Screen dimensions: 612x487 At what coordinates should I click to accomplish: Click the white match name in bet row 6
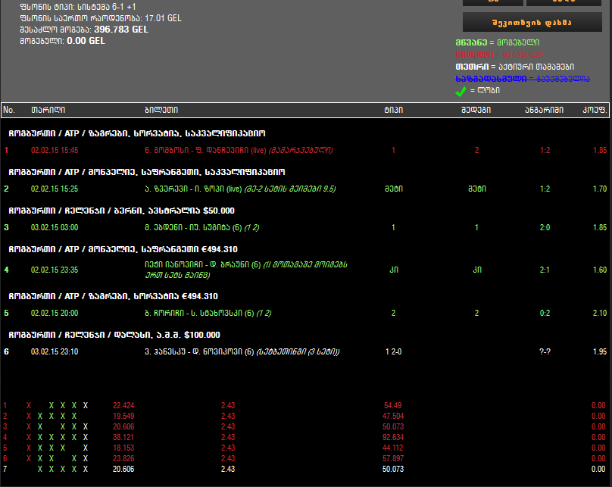click(242, 351)
